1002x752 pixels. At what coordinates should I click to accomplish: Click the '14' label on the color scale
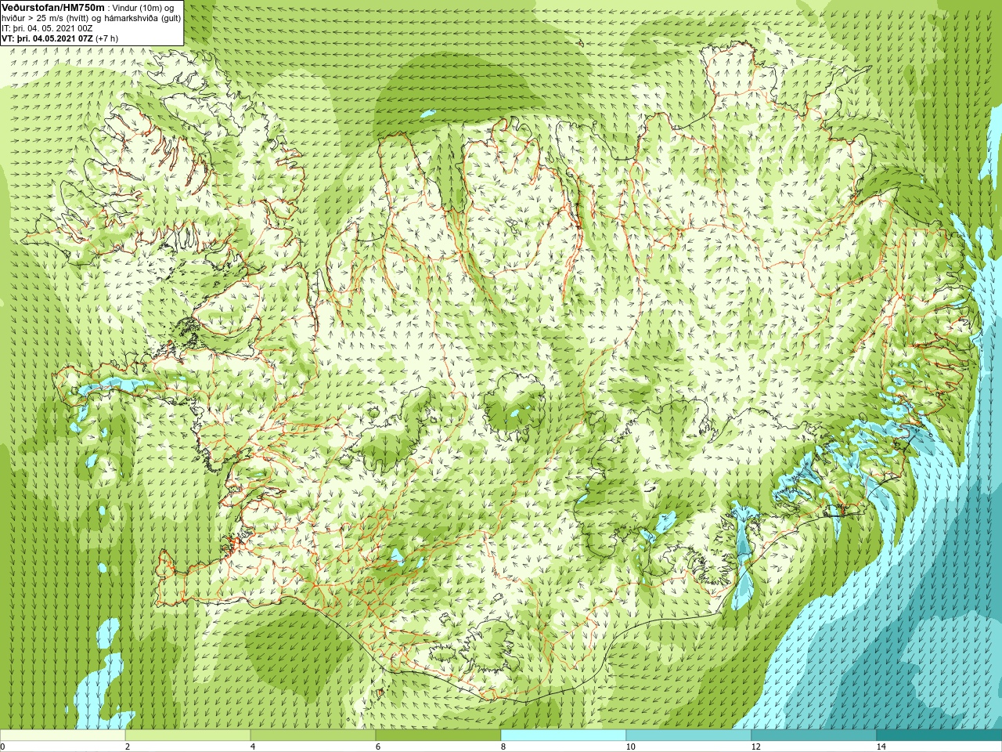(x=881, y=747)
